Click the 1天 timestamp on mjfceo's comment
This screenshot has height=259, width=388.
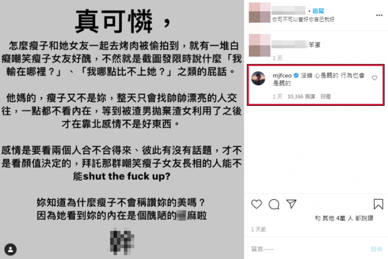pyautogui.click(x=278, y=96)
